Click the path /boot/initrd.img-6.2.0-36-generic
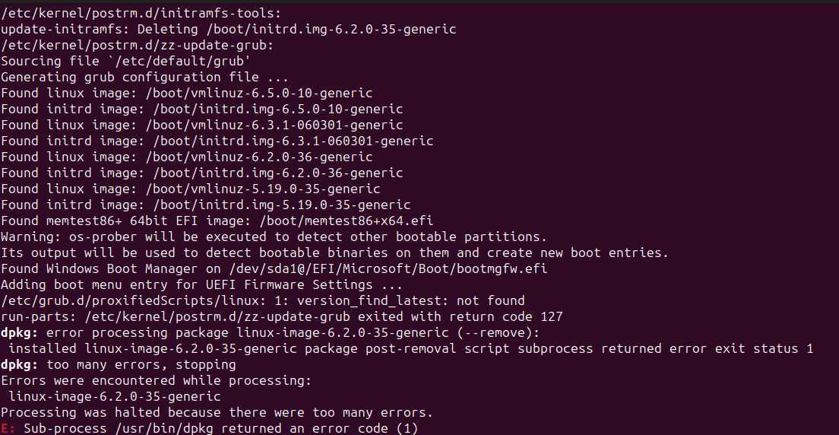 pyautogui.click(x=277, y=173)
